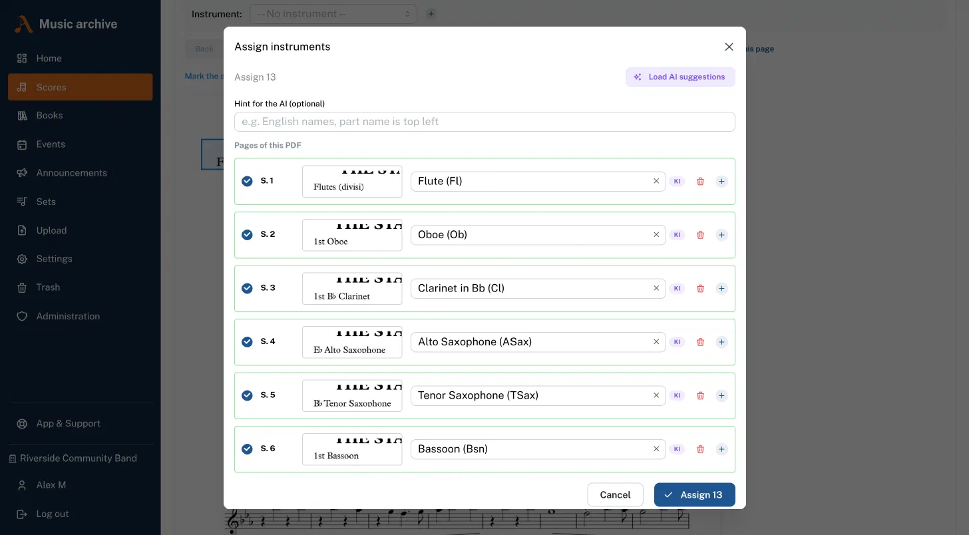Navigate to Upload in the sidebar
This screenshot has height=535, width=969.
pos(81,230)
